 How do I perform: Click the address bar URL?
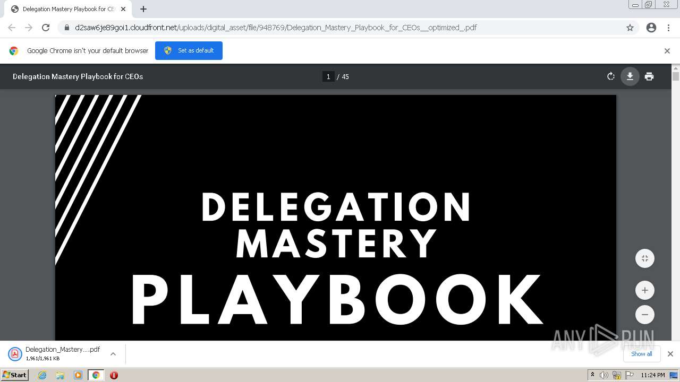point(276,28)
